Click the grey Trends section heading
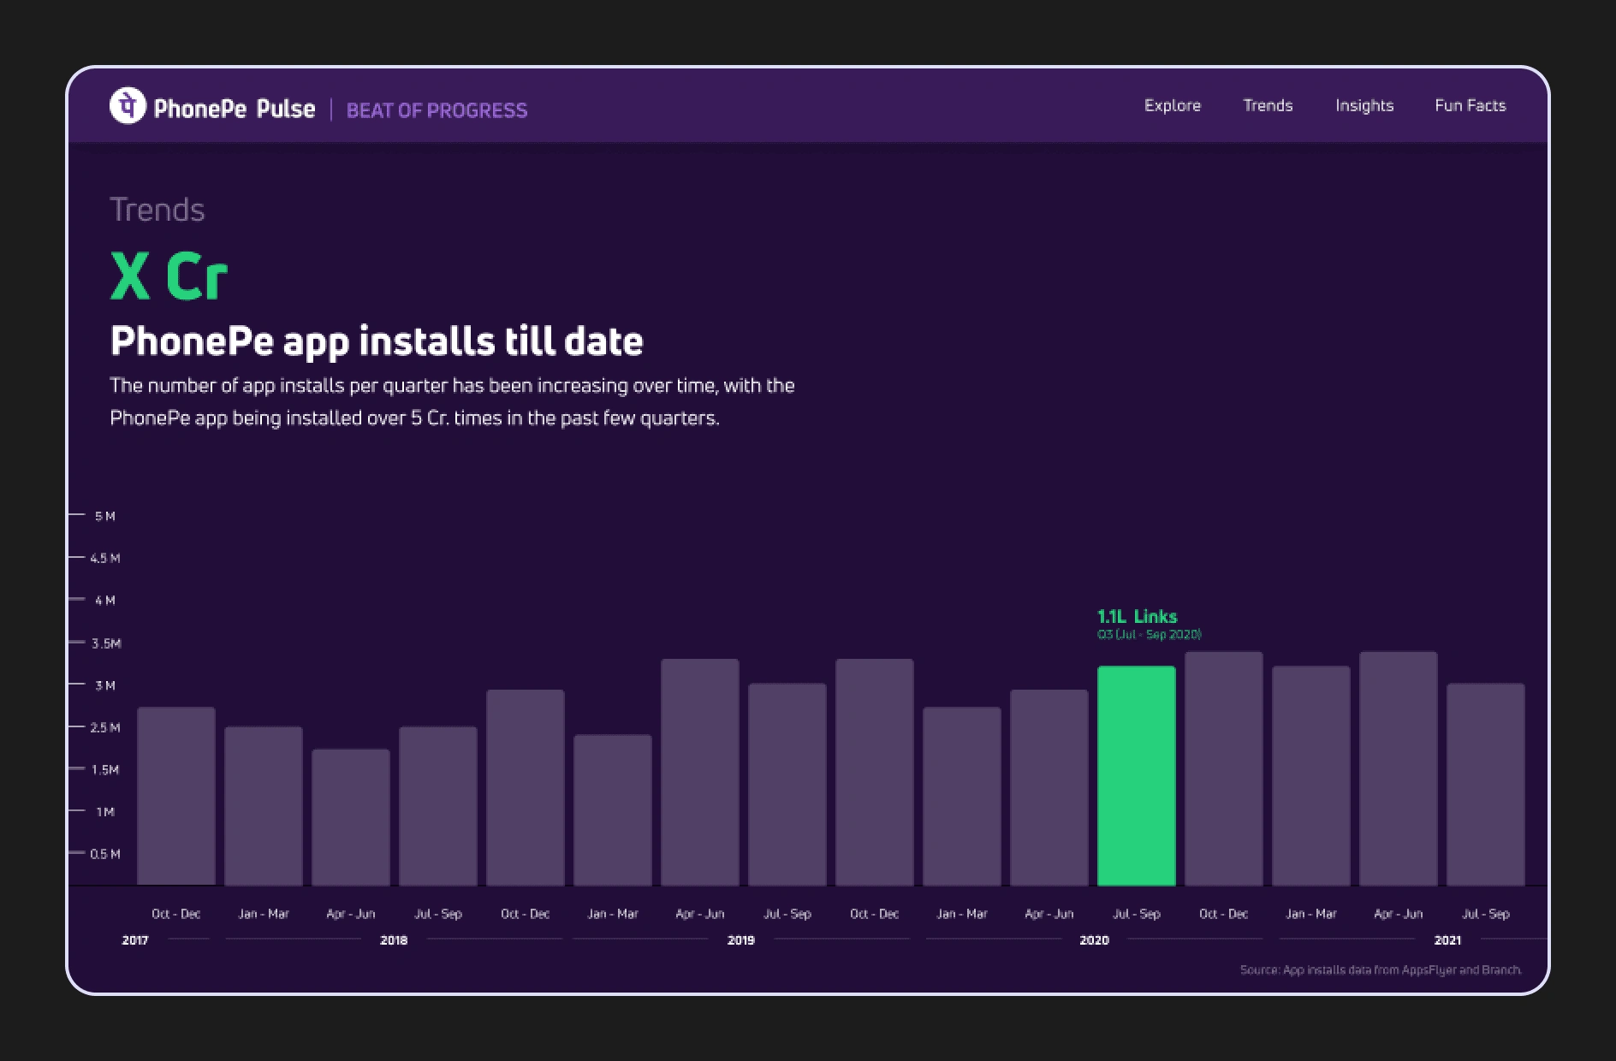Screen dimensions: 1616x1061 [x=157, y=210]
